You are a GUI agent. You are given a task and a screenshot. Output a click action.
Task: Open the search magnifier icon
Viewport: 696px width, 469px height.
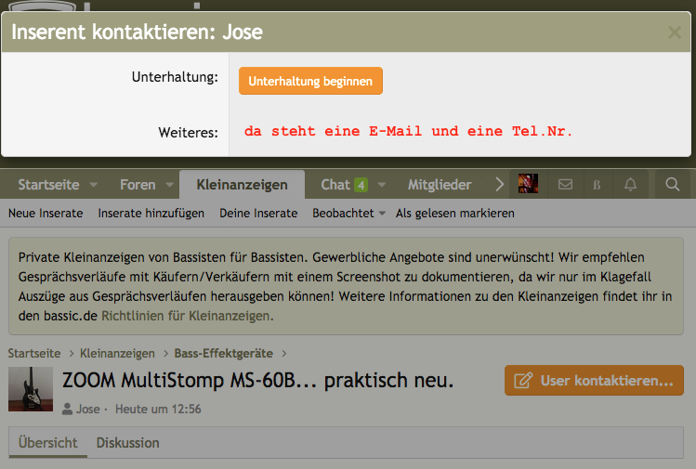pyautogui.click(x=673, y=184)
